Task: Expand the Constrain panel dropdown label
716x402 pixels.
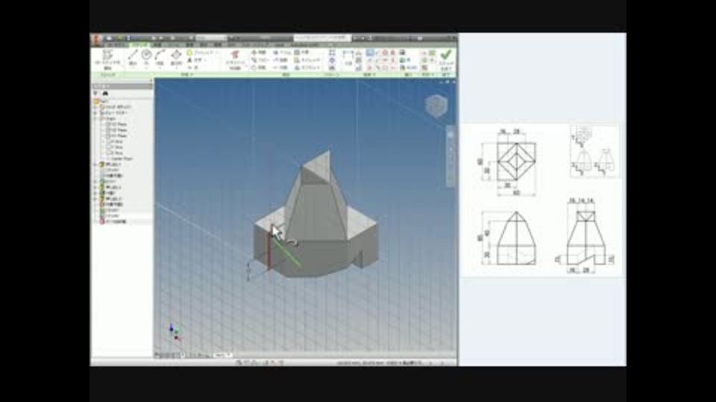Action: (x=369, y=74)
